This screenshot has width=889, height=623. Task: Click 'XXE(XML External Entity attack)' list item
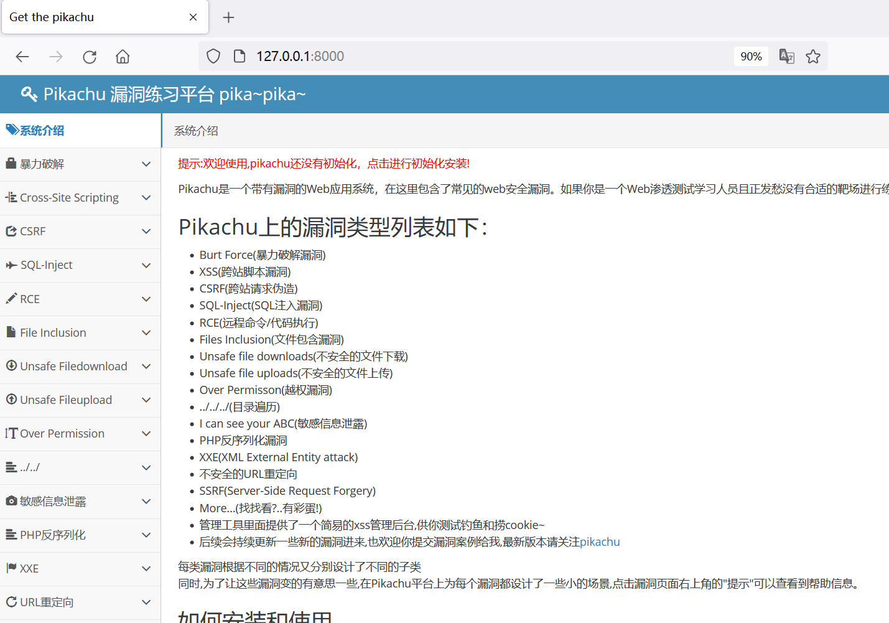coord(279,457)
